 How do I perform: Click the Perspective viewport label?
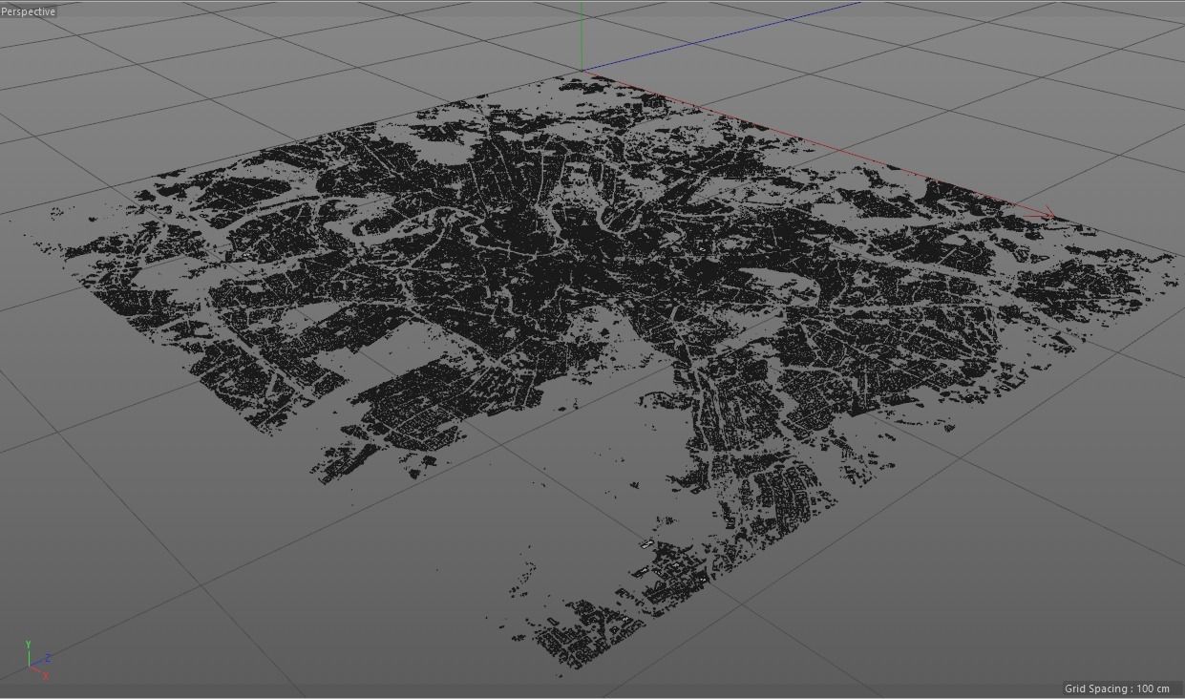(29, 11)
